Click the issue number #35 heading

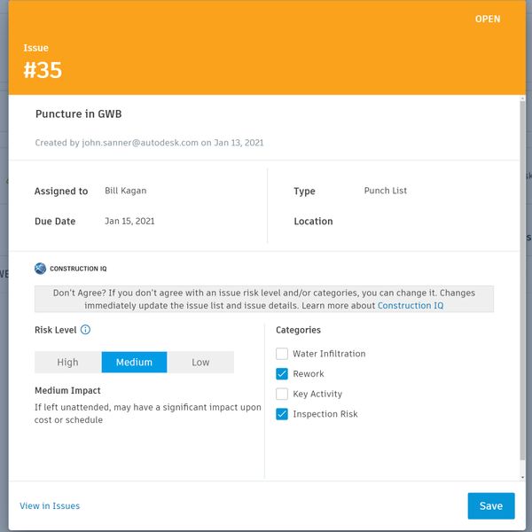[43, 72]
